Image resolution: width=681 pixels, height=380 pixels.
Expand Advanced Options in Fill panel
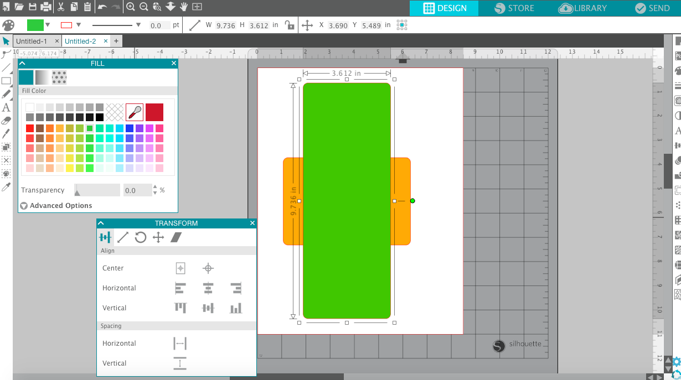[56, 206]
